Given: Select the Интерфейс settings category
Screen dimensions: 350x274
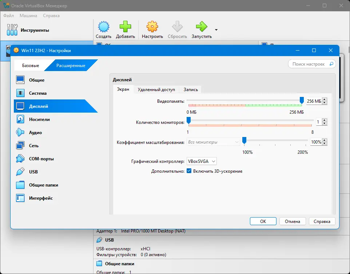Looking at the screenshot, I should click(x=56, y=198).
